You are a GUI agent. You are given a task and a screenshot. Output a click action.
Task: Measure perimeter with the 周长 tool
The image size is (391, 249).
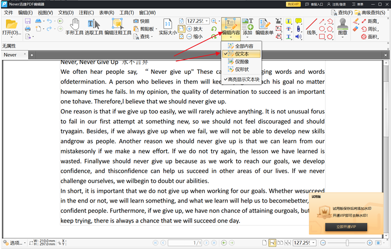pyautogui.click(x=370, y=29)
